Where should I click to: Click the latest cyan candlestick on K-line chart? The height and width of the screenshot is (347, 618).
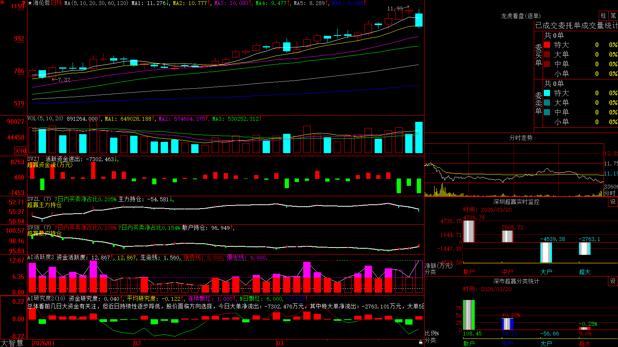pos(419,20)
